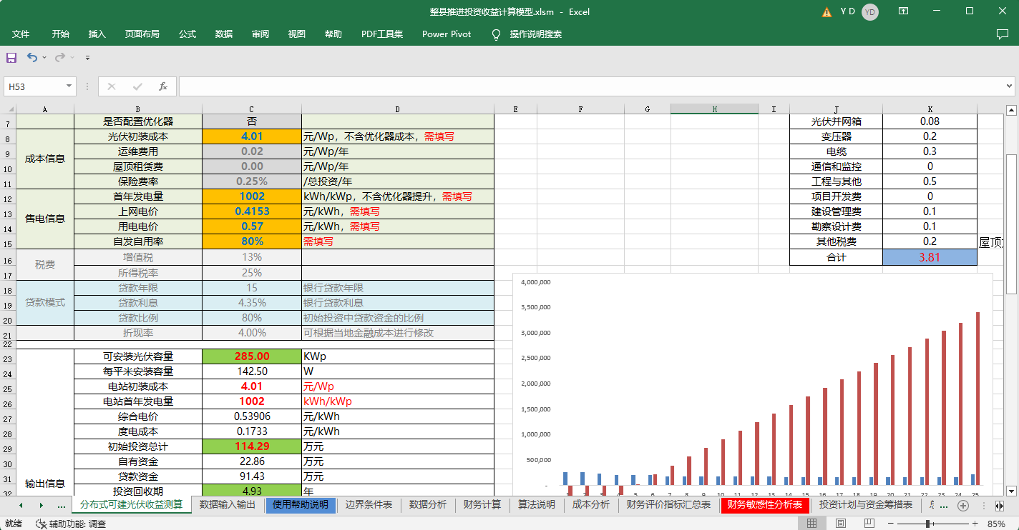Click the zoom in plus button
The width and height of the screenshot is (1019, 530).
pos(975,524)
